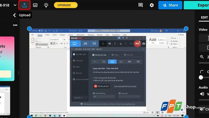This screenshot has width=209, height=118.
Task: Select the media thumbnail in left panel
Action: coord(5,100)
